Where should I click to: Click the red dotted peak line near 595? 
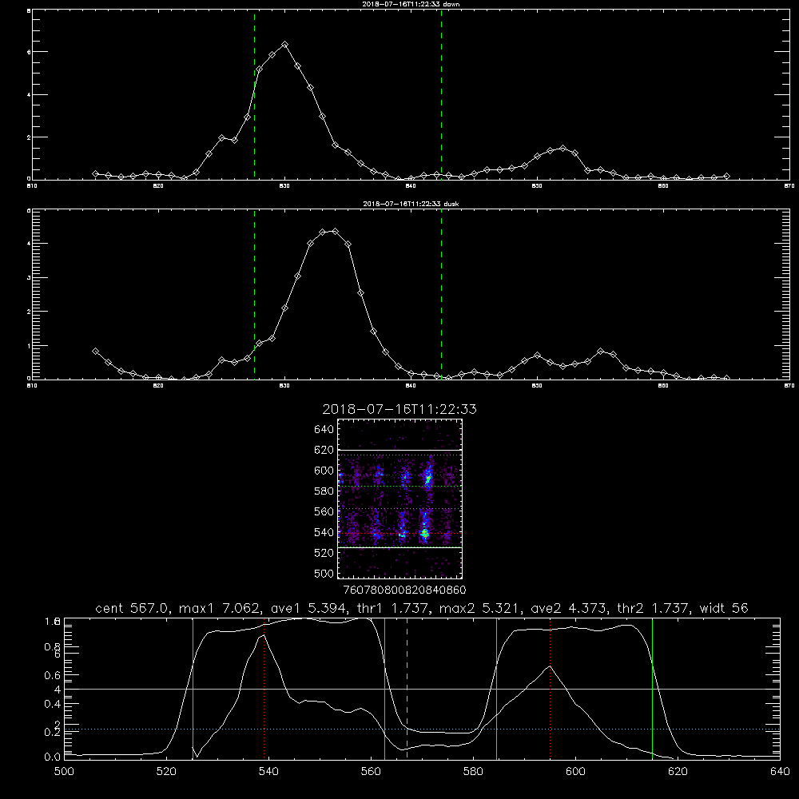(x=551, y=689)
